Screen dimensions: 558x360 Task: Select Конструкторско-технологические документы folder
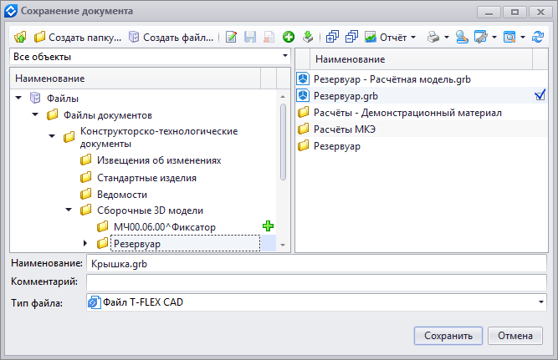159,137
